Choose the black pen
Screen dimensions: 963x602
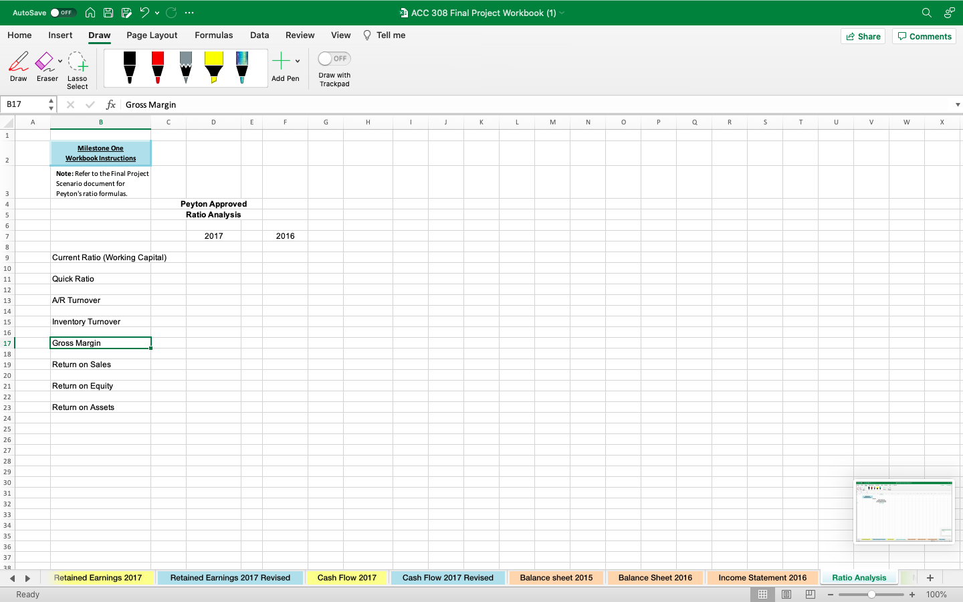pos(130,68)
